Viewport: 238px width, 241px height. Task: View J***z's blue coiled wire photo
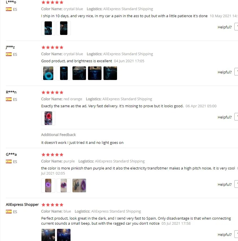click(48, 73)
